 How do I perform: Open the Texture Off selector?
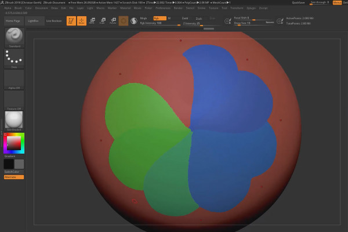(x=14, y=100)
